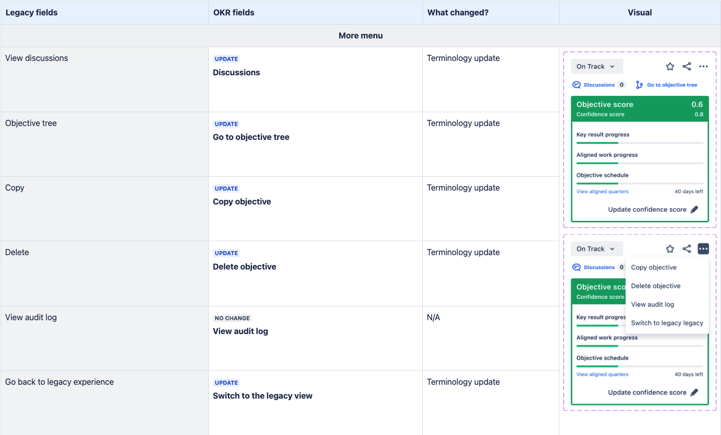This screenshot has width=721, height=435.
Task: Click the UPDATE badge above Copy objective in the table
Action: click(226, 189)
